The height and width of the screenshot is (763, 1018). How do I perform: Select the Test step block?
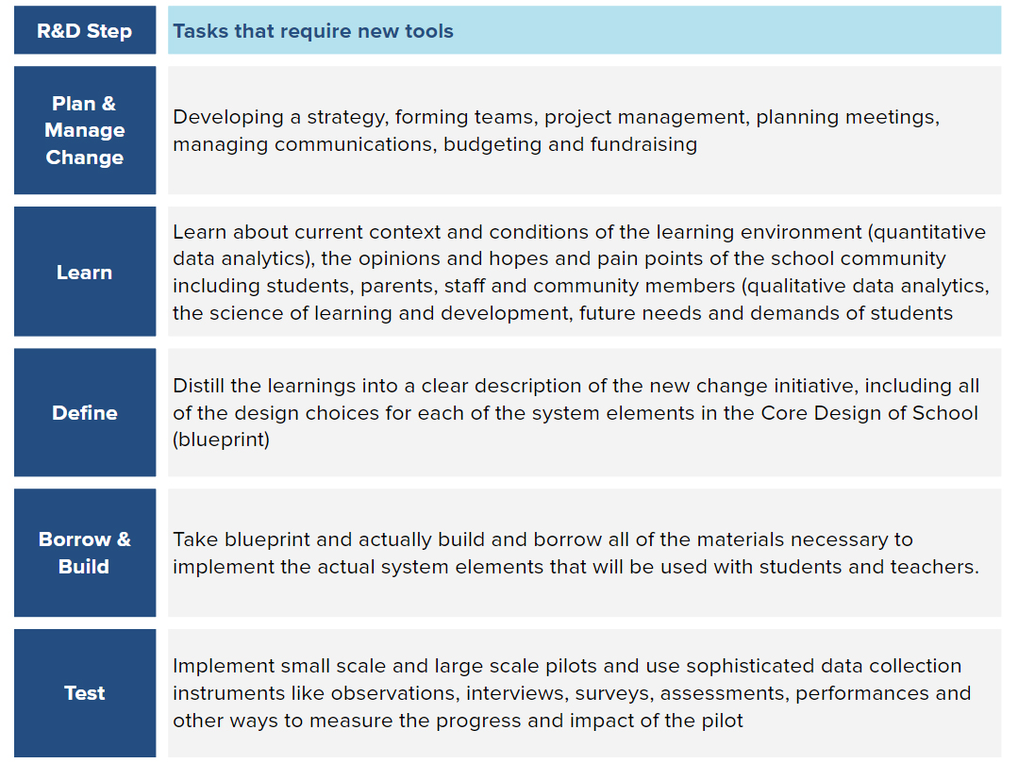pos(84,693)
